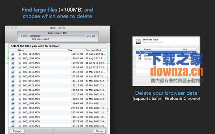Click the file icon beside IMG_1118.MOV
This screenshot has width=215, height=134.
(x=20, y=54)
